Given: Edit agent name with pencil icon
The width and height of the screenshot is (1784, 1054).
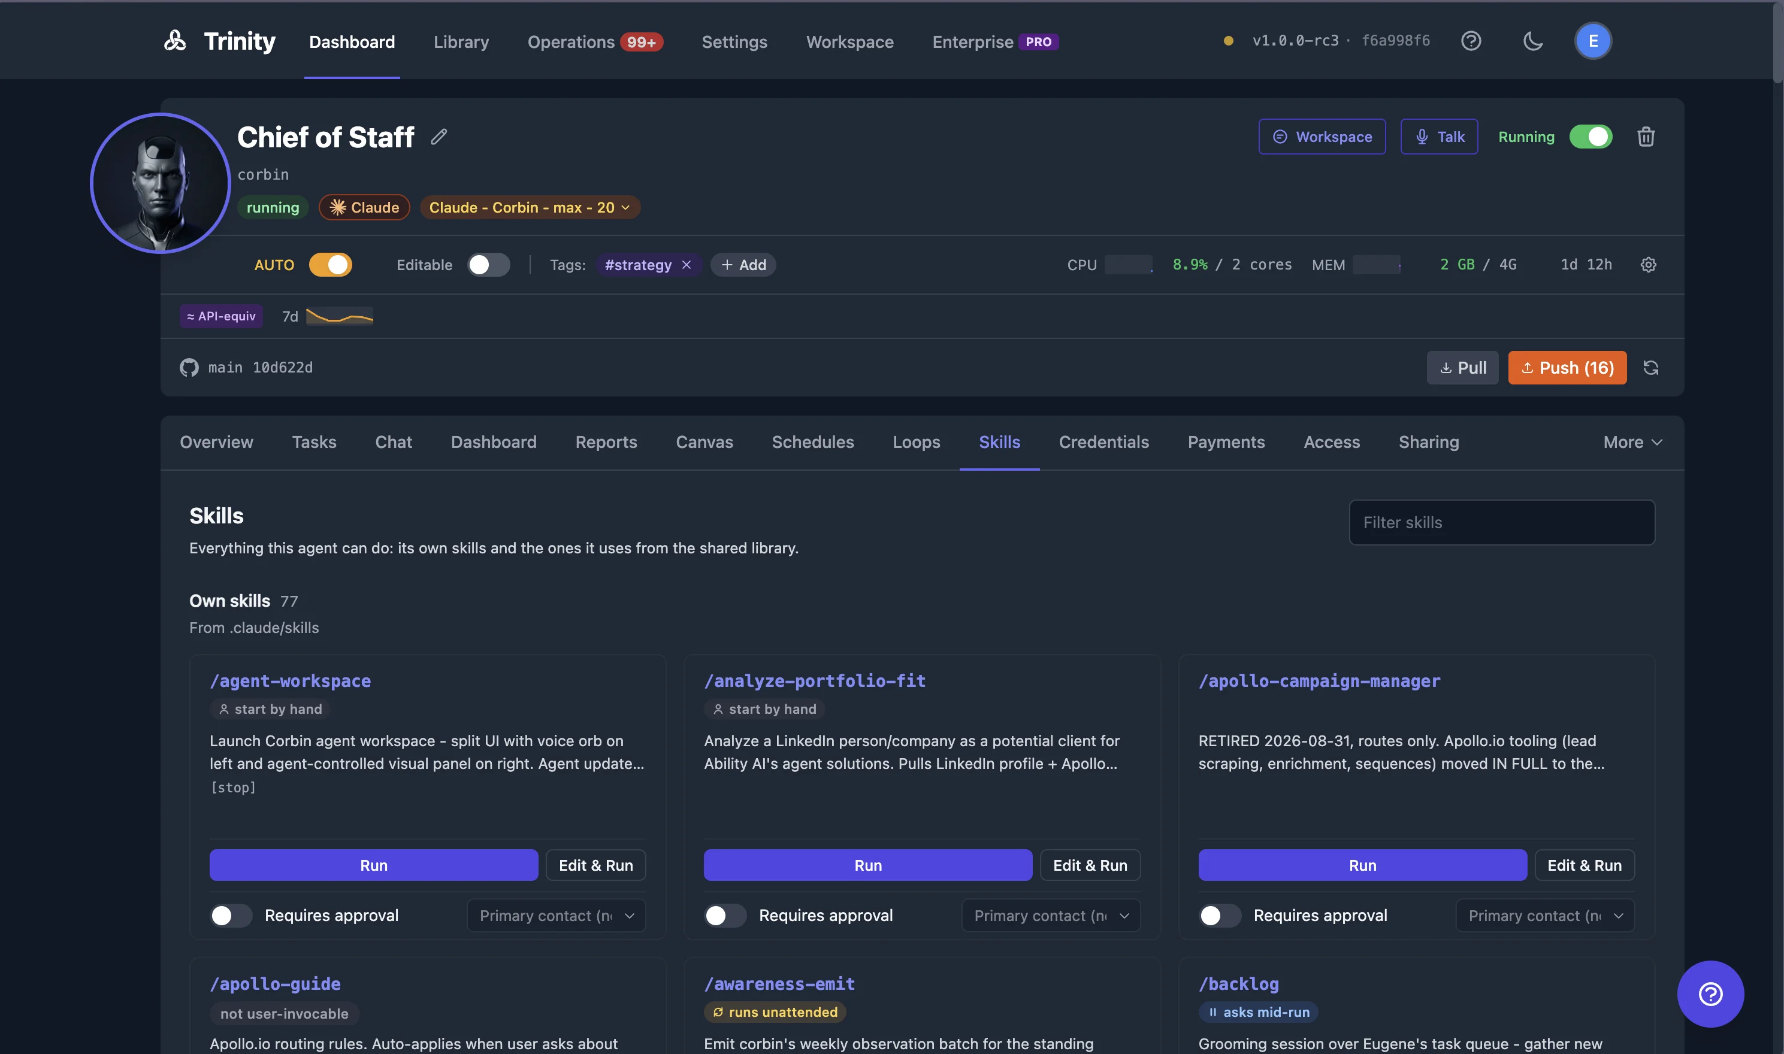Looking at the screenshot, I should [x=439, y=137].
